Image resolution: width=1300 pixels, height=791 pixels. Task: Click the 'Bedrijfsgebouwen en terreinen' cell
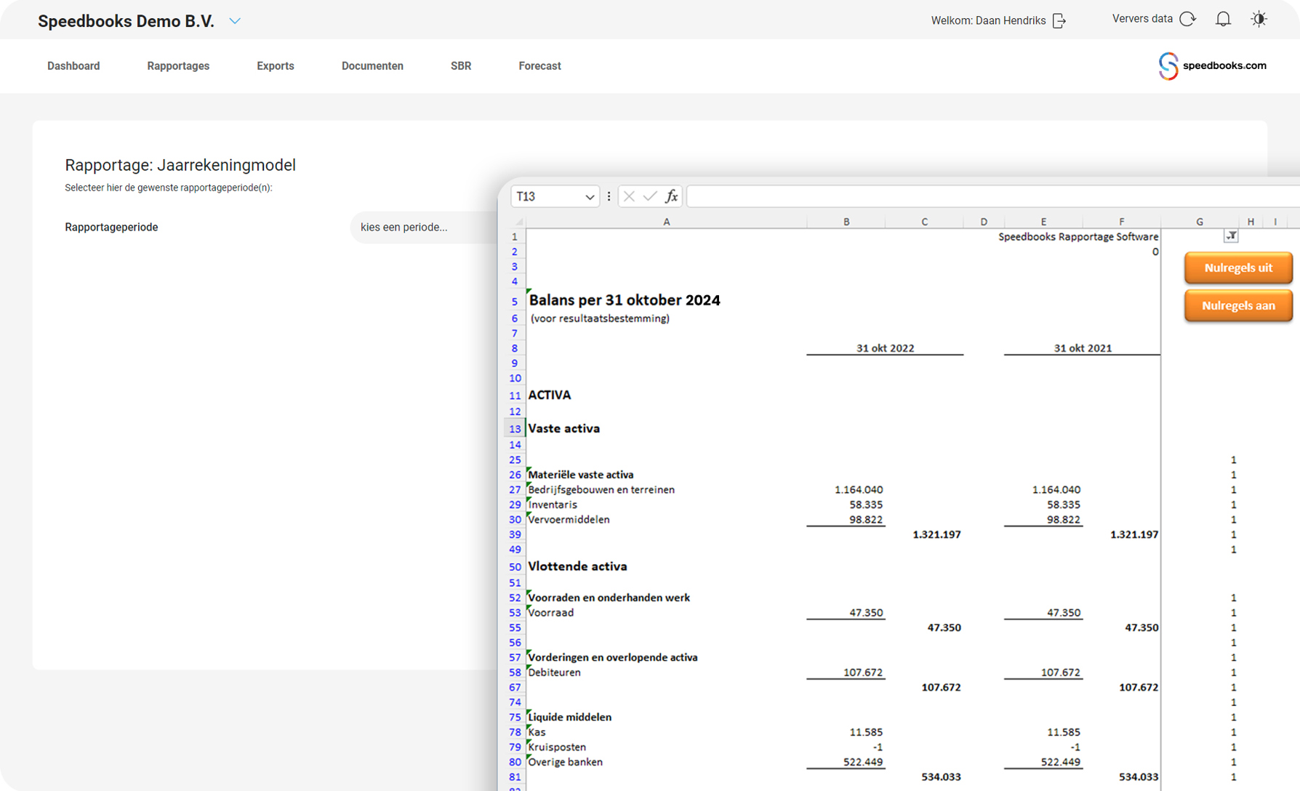(x=601, y=490)
